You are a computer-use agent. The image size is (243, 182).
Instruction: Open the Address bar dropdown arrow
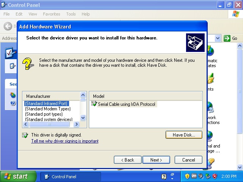pos(218,38)
